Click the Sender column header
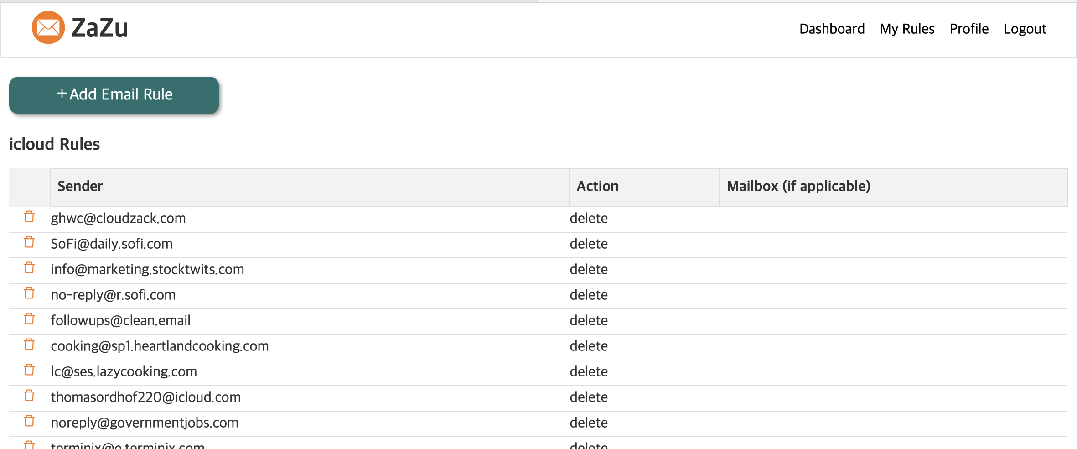This screenshot has height=449, width=1077. (x=309, y=187)
